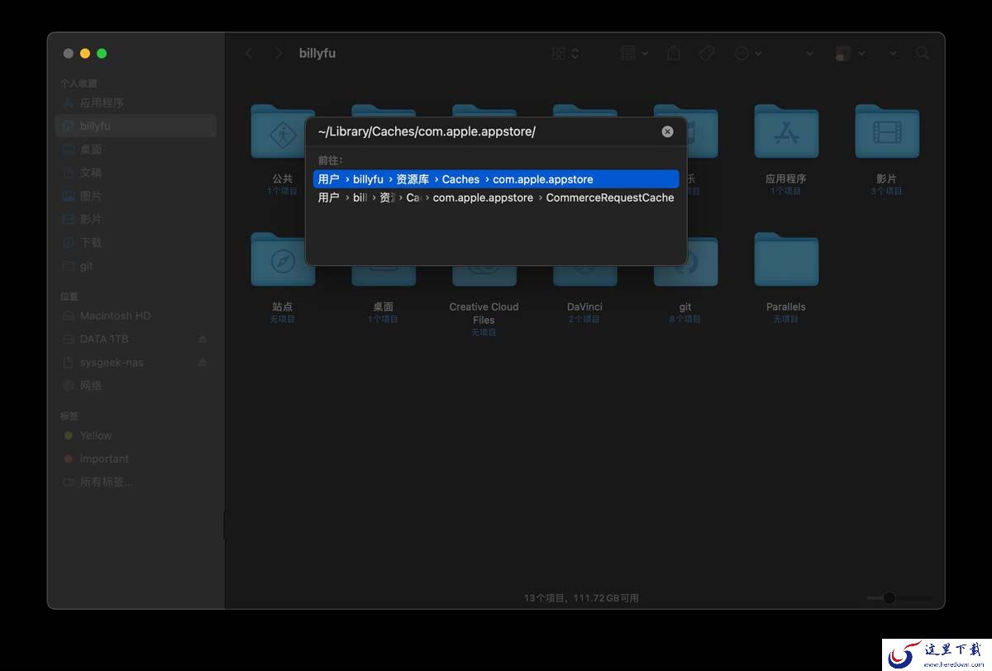Screen dimensions: 992x671
Task: Go back with the Finder back arrow
Action: (x=249, y=53)
